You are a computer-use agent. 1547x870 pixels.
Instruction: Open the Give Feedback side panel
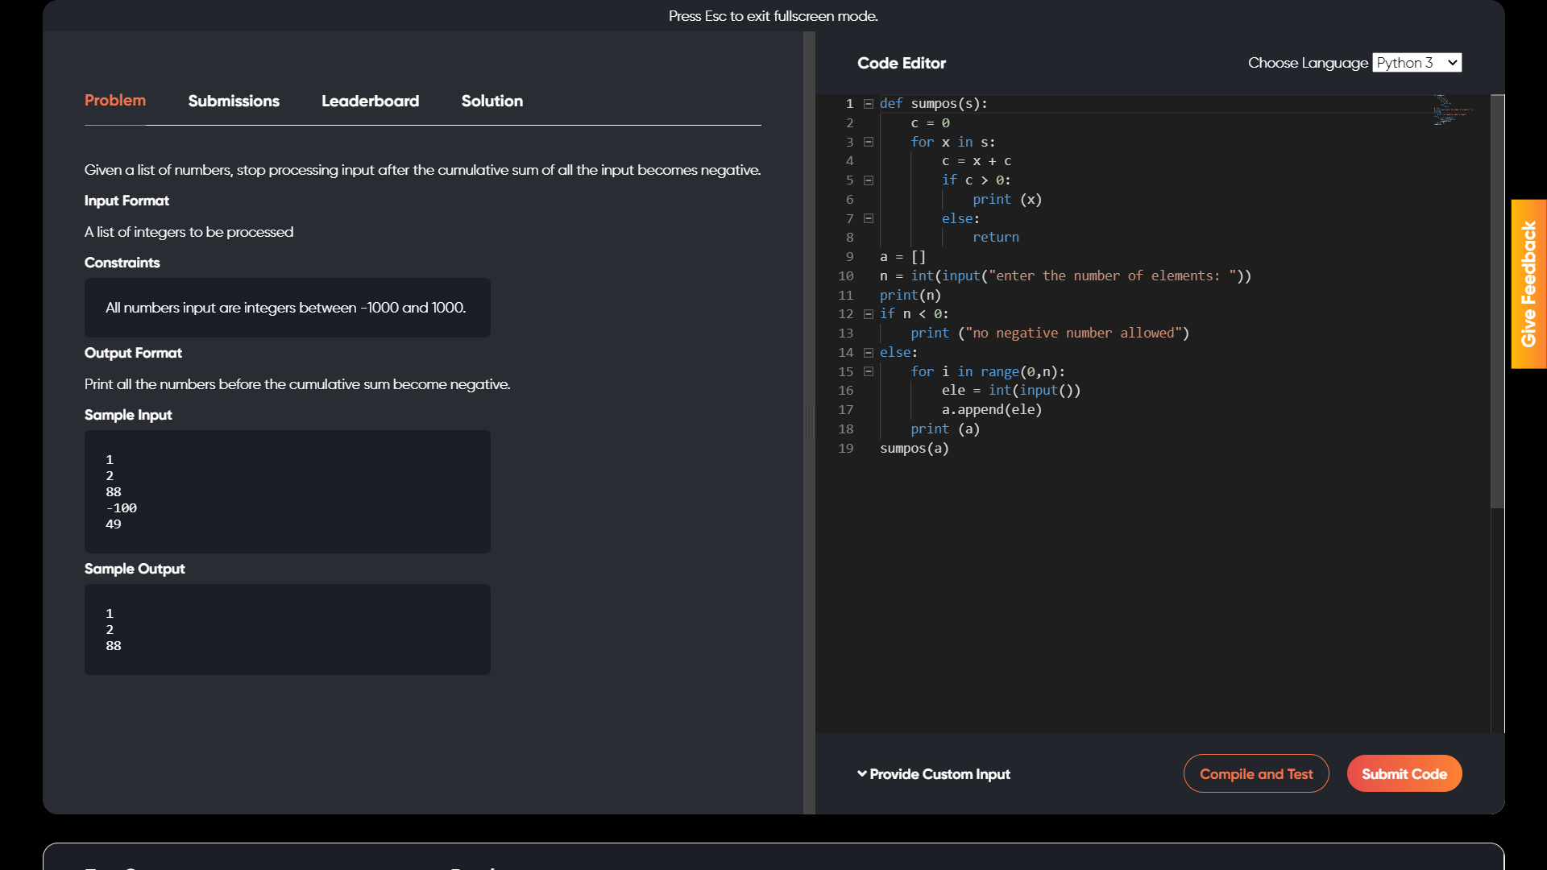[1528, 284]
